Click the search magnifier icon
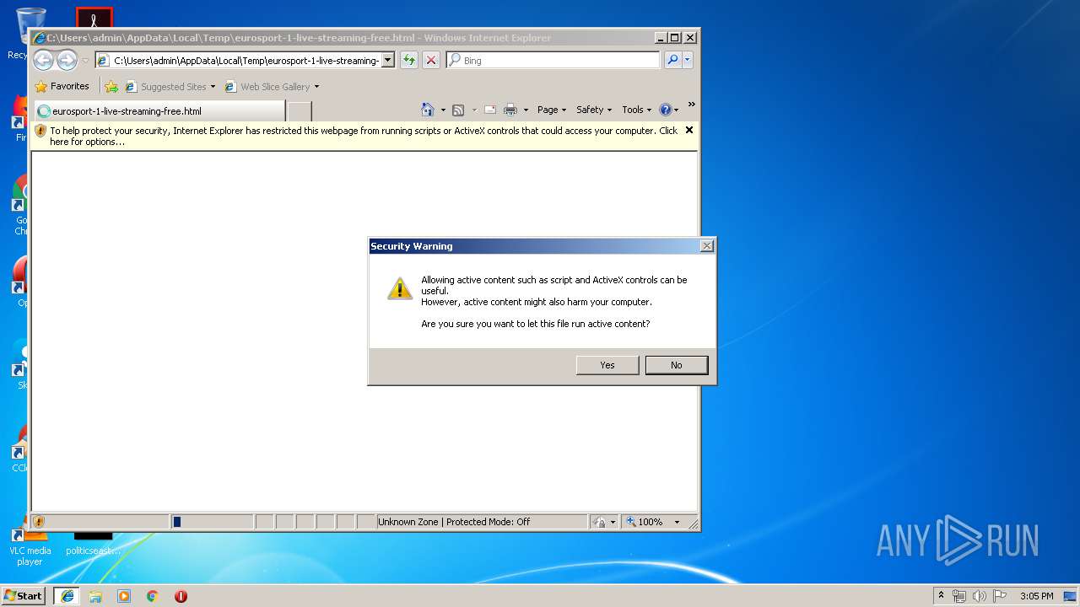Image resolution: width=1080 pixels, height=607 pixels. (x=672, y=60)
